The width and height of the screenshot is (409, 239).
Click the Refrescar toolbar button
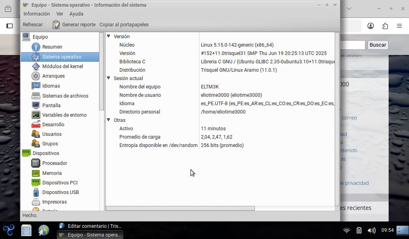click(x=33, y=25)
